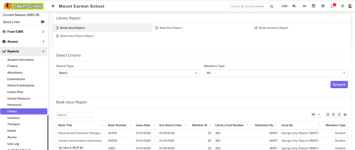Change the rows-per-page dropdown showing 50
This screenshot has height=150, width=355.
(316, 115)
